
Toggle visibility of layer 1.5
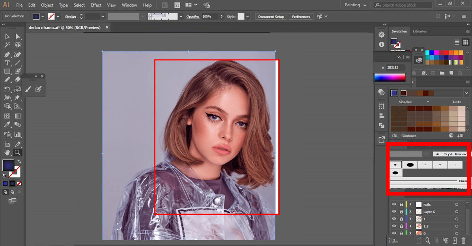394,226
